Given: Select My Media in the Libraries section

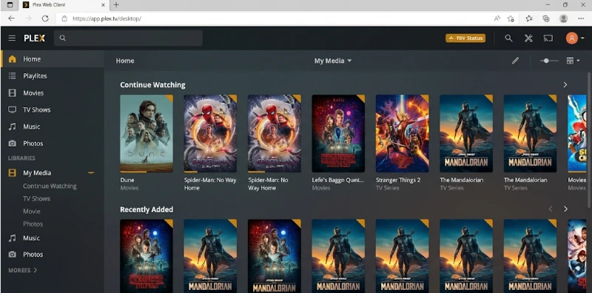Looking at the screenshot, I should [37, 173].
